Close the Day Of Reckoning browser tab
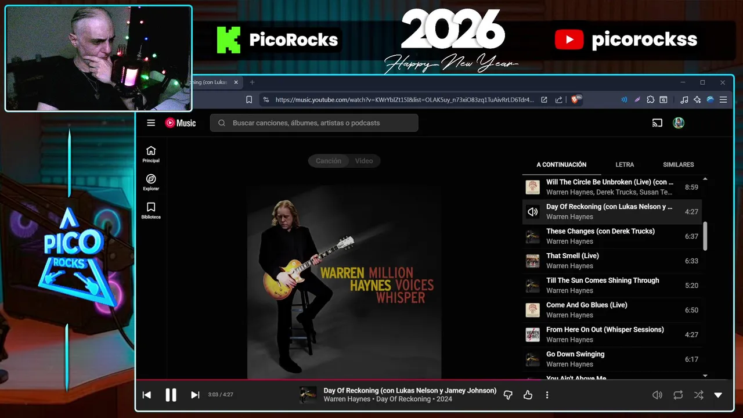 pyautogui.click(x=236, y=82)
